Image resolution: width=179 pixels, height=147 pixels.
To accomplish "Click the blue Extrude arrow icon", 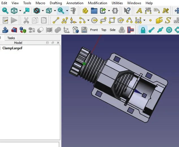I will click(5, 30).
